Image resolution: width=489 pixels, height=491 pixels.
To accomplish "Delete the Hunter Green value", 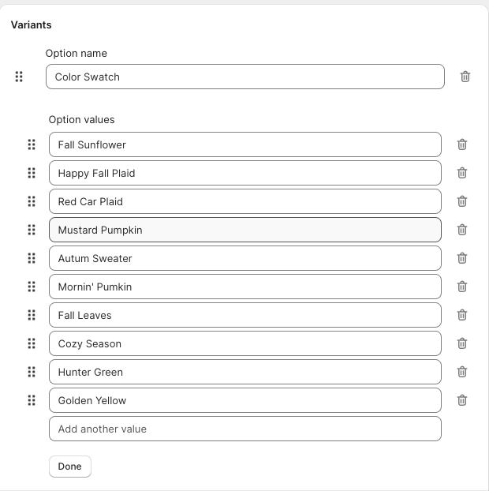I will [x=462, y=372].
